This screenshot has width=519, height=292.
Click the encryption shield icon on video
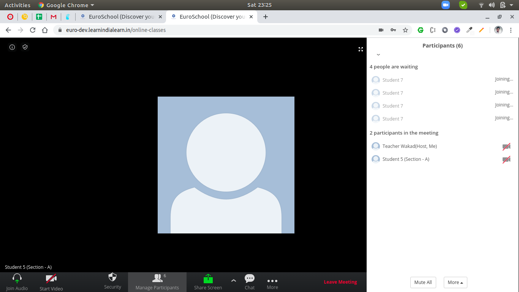(25, 47)
